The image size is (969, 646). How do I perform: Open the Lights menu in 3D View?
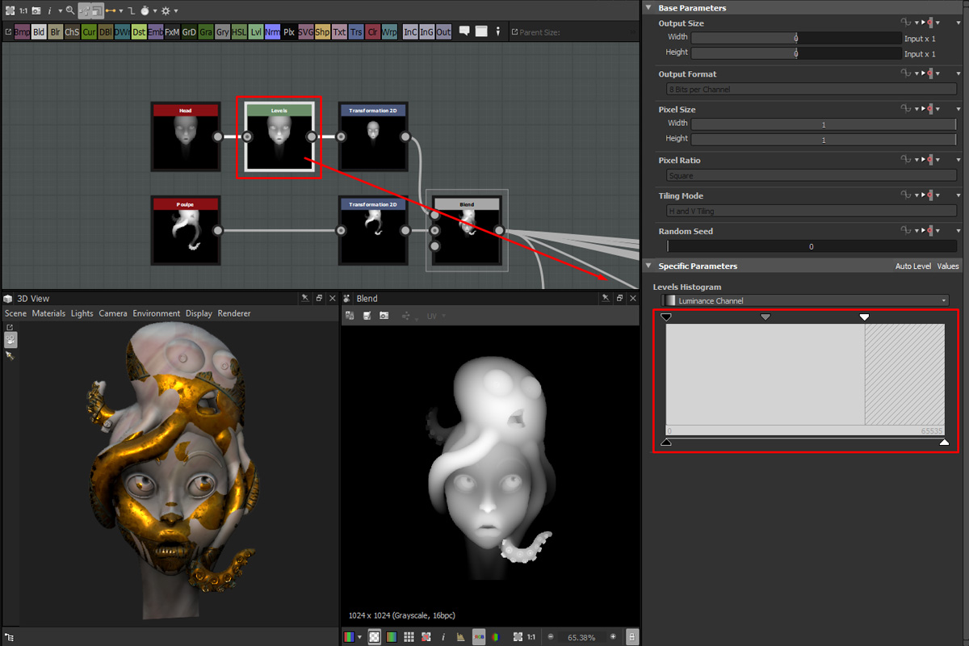(82, 313)
